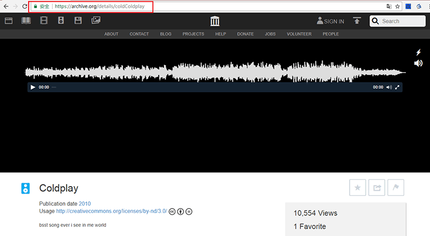This screenshot has width=430, height=236.
Task: Click the green secure padlock icon
Action: [36, 6]
